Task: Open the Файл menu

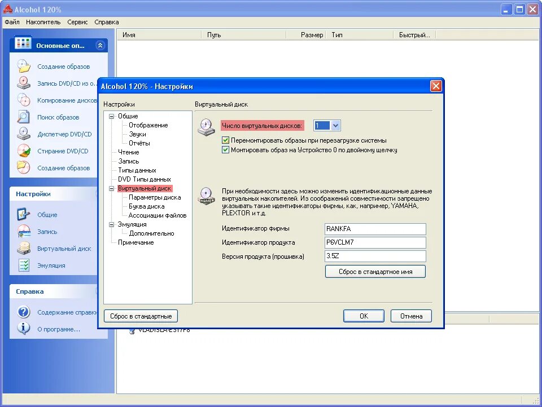Action: coord(12,22)
